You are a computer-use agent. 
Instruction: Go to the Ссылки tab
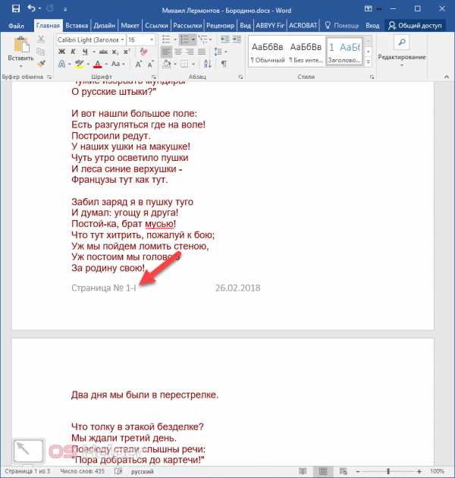point(156,26)
